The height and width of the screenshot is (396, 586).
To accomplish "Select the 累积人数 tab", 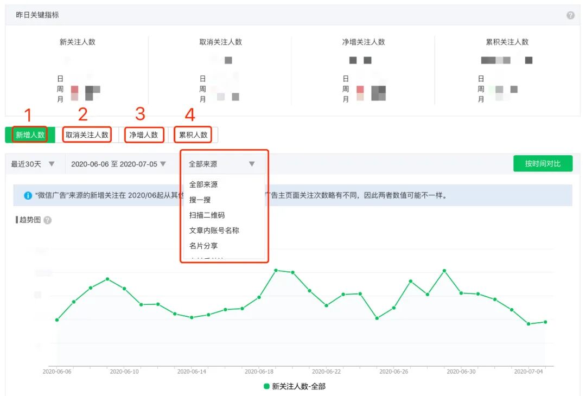I will (193, 135).
